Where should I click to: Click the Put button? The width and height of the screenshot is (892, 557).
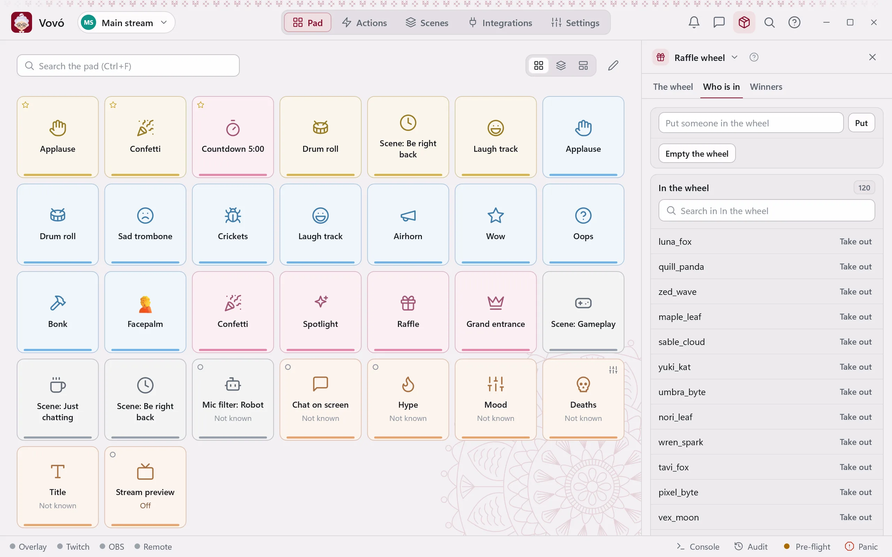[x=861, y=123]
